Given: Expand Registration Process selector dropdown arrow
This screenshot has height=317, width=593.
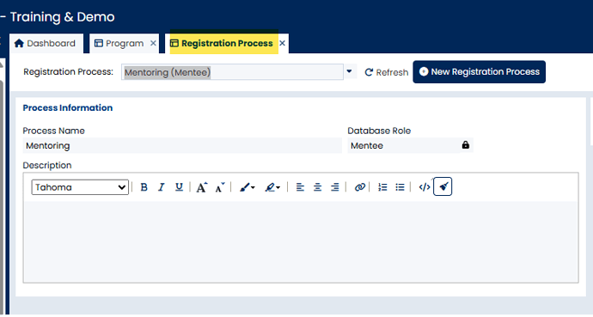Looking at the screenshot, I should click(349, 71).
